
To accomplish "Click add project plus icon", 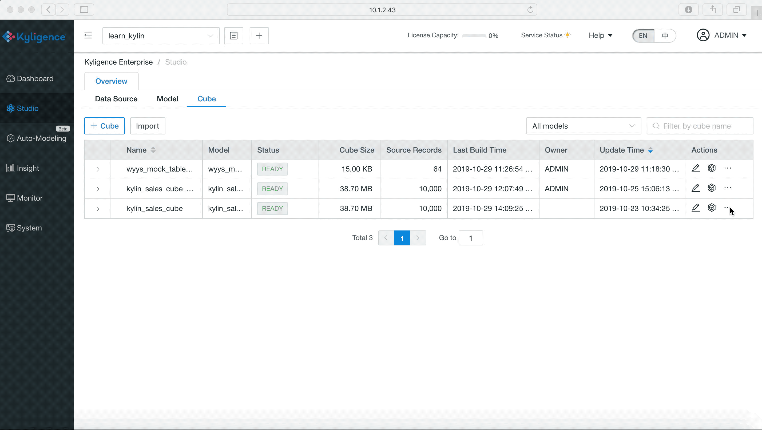I will point(259,36).
